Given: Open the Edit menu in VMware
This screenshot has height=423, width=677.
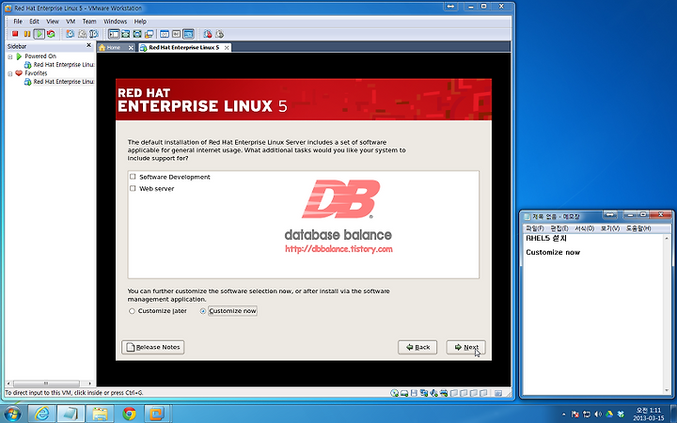Looking at the screenshot, I should point(34,21).
